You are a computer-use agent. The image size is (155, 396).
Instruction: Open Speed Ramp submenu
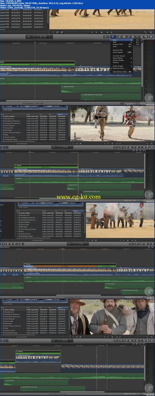tap(122, 58)
